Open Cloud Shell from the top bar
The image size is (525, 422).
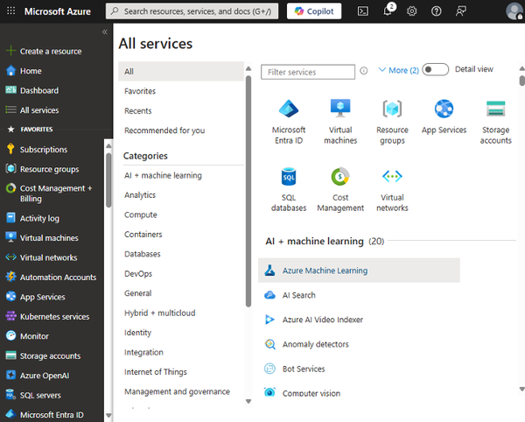pyautogui.click(x=363, y=11)
